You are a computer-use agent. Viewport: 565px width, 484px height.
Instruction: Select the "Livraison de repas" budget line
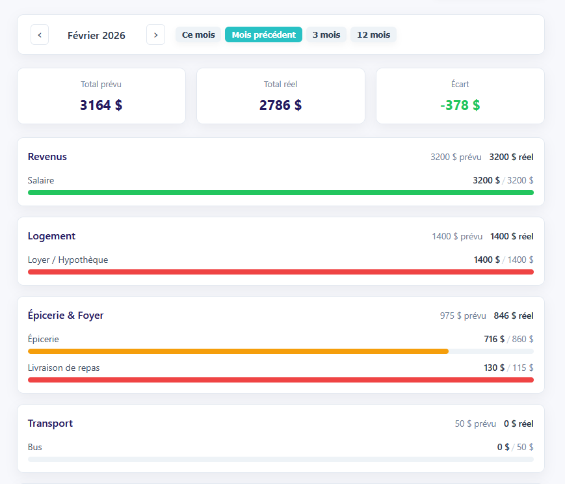point(63,368)
